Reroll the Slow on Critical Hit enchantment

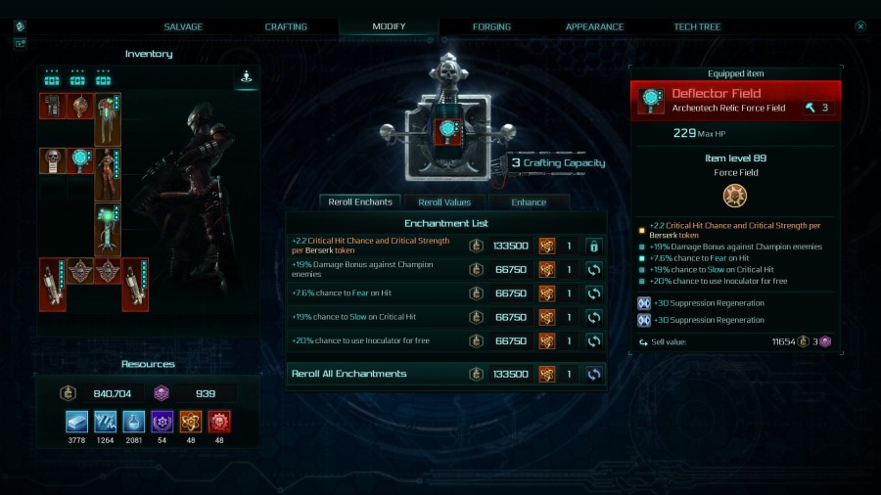point(593,318)
